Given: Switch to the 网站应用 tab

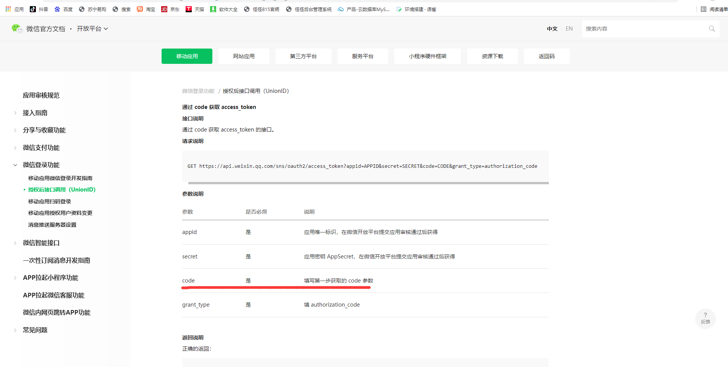Looking at the screenshot, I should 244,56.
